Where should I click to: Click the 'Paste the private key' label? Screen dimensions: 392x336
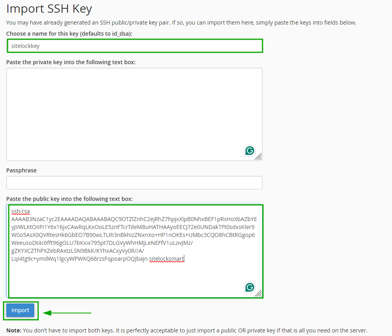tap(71, 62)
